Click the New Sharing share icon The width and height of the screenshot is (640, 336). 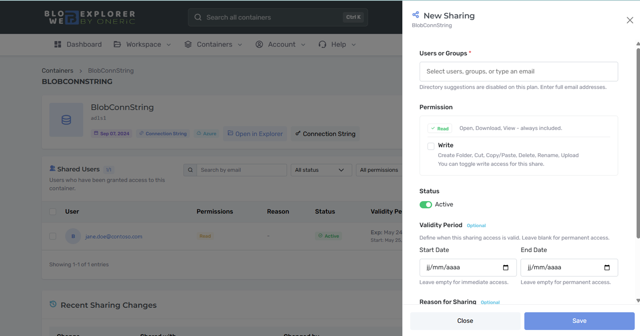(x=416, y=15)
